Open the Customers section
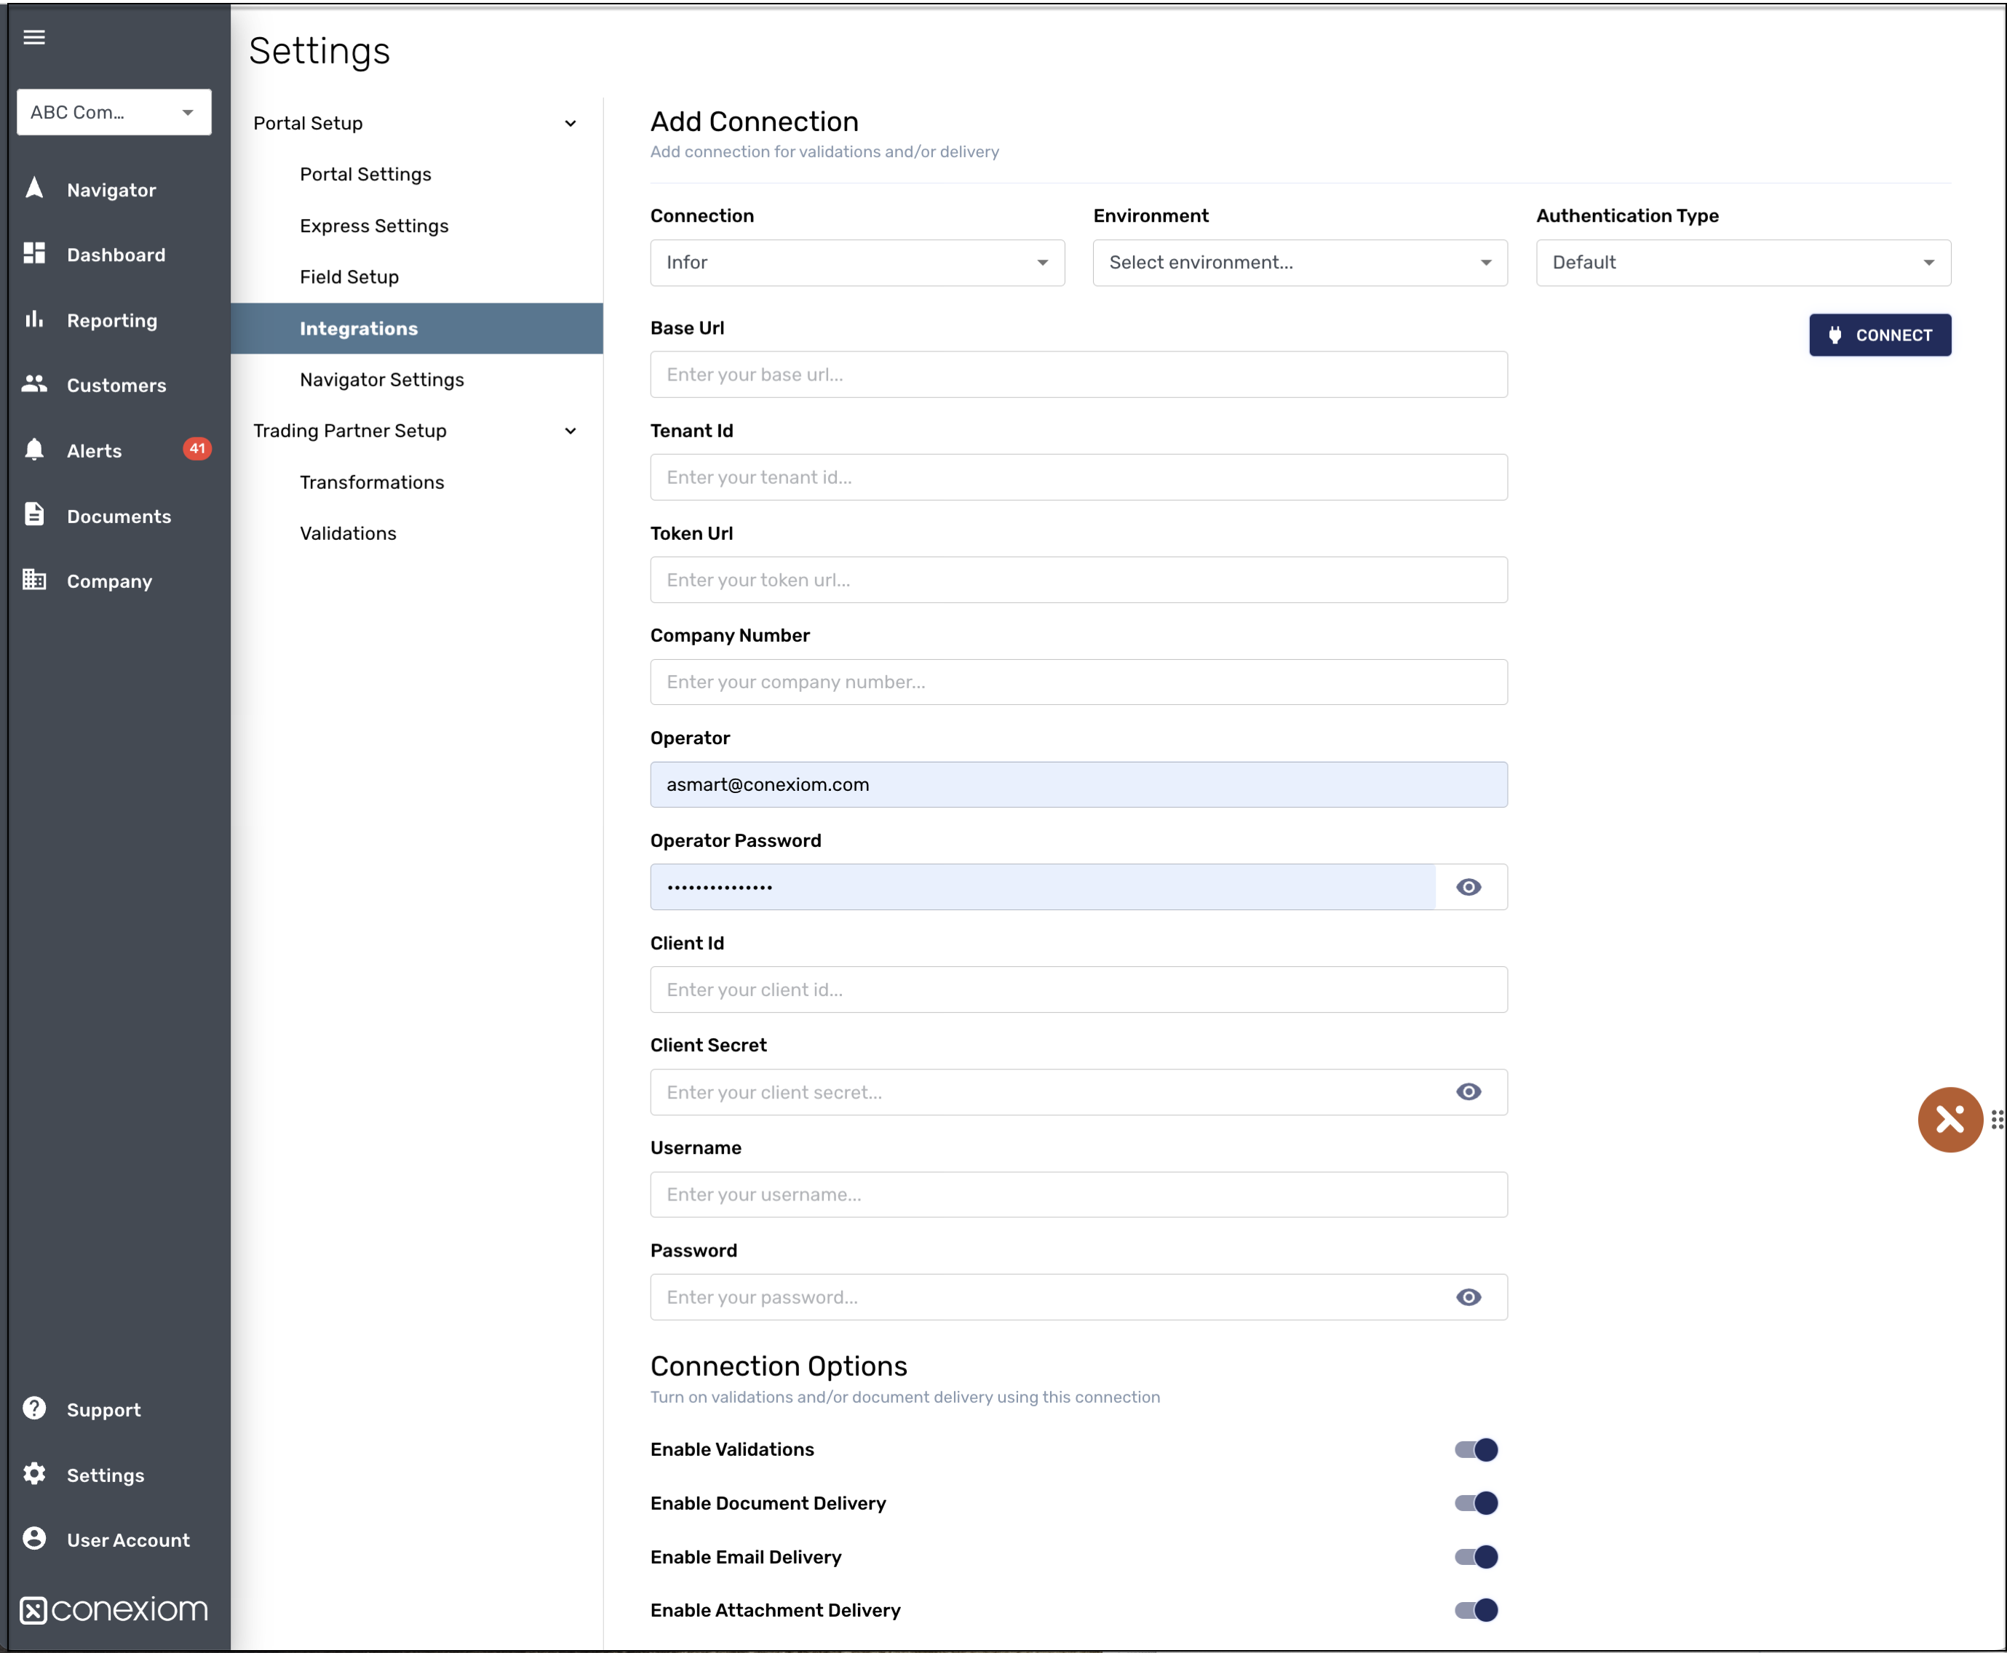The image size is (2007, 1653). pos(115,386)
